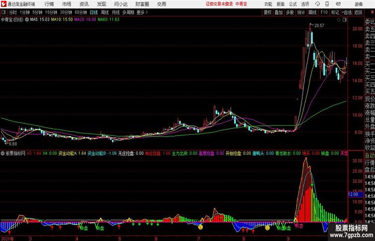375x241 pixels.
Task: Click the 6.68 low price marker
Action: 12,144
